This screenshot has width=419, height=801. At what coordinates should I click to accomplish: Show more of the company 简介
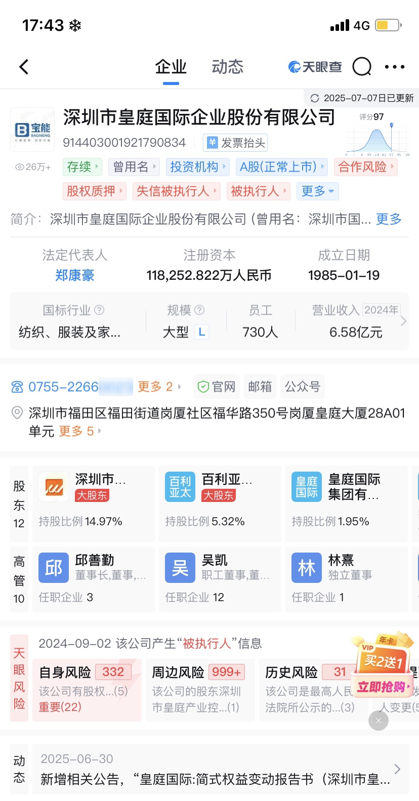(389, 219)
